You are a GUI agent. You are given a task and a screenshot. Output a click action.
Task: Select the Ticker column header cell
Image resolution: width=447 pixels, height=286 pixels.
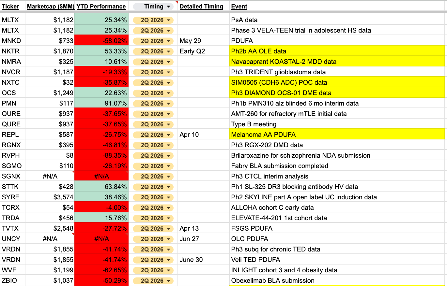(x=13, y=7)
